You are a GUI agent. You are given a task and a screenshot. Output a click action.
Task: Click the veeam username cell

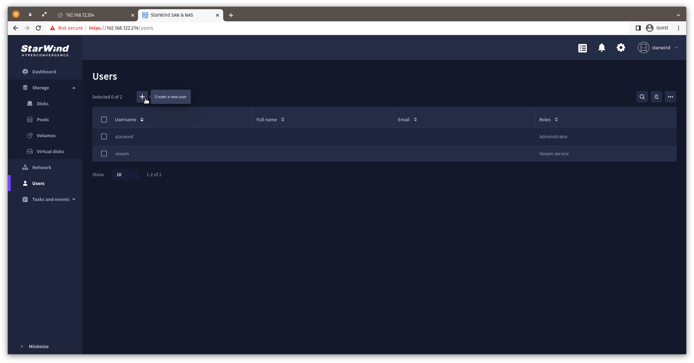coord(122,153)
